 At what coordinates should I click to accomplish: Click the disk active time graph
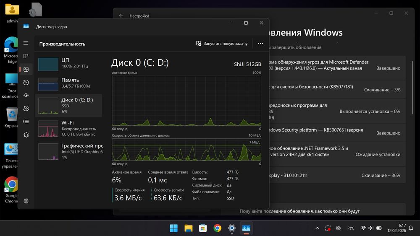(186, 101)
